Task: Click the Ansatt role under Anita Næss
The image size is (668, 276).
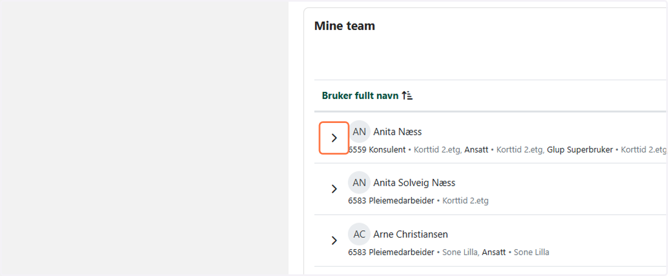Action: 476,150
